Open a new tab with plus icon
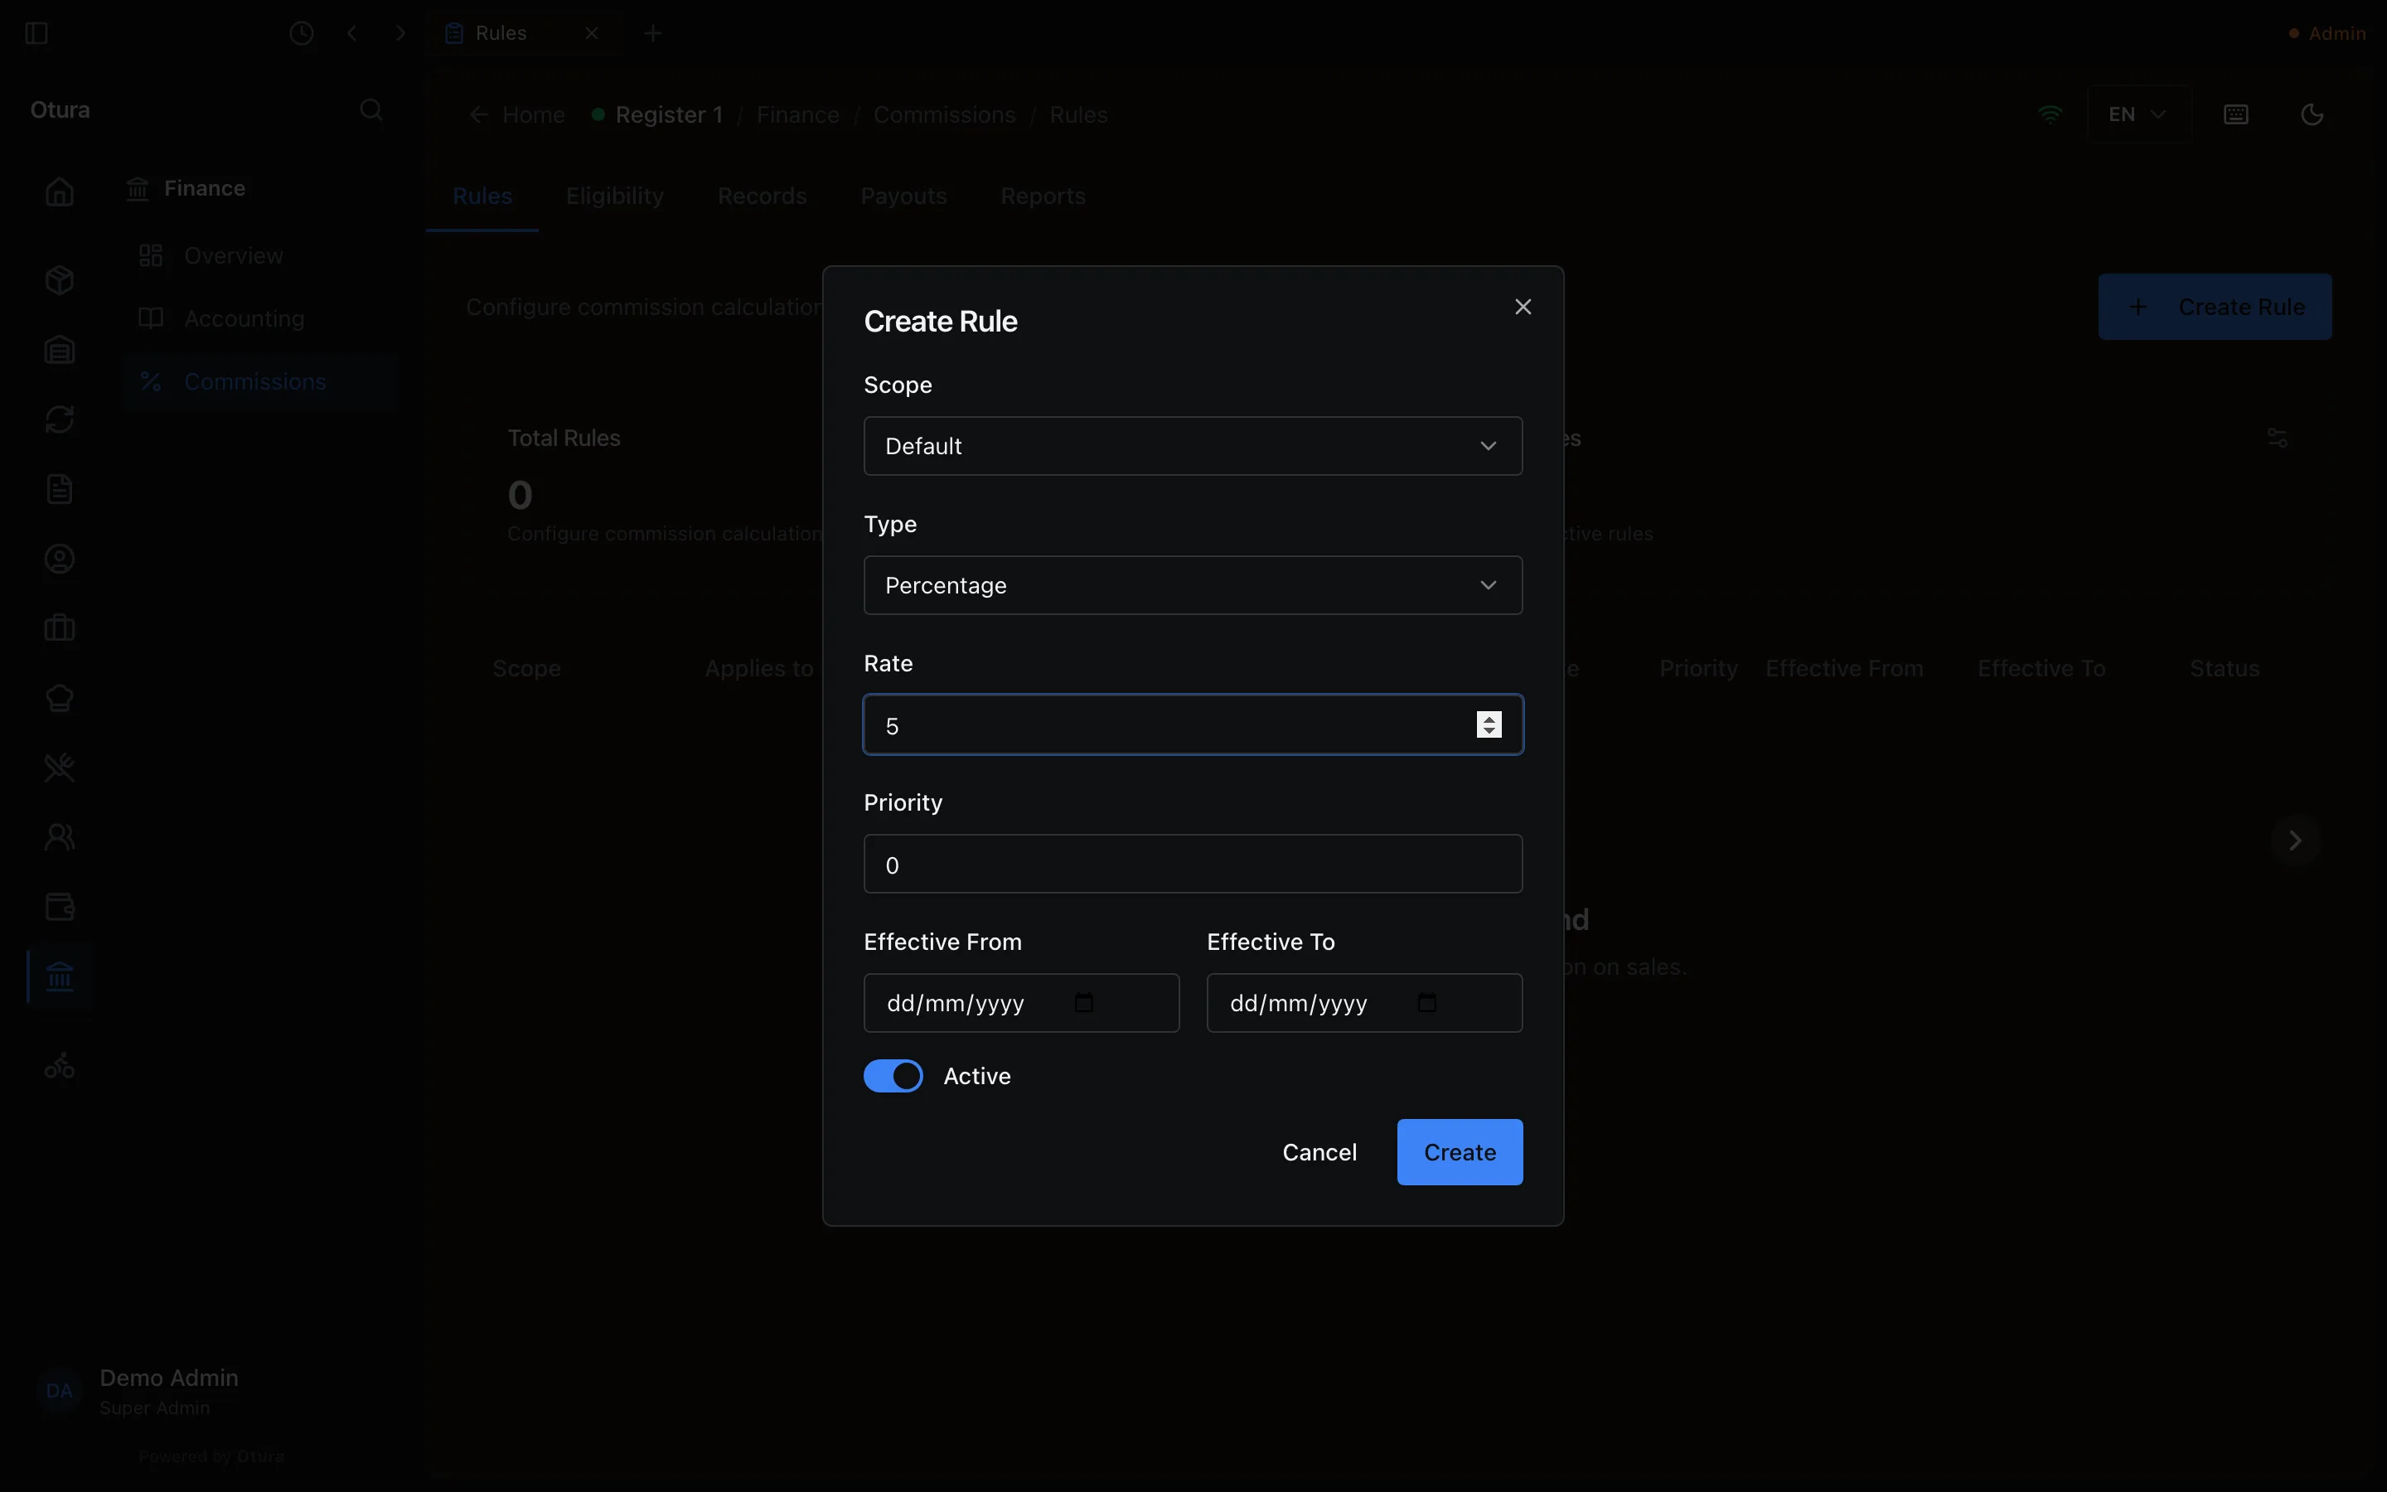2387x1492 pixels. click(652, 33)
